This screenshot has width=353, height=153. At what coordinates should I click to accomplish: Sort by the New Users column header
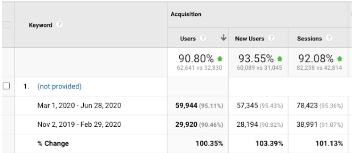(249, 38)
